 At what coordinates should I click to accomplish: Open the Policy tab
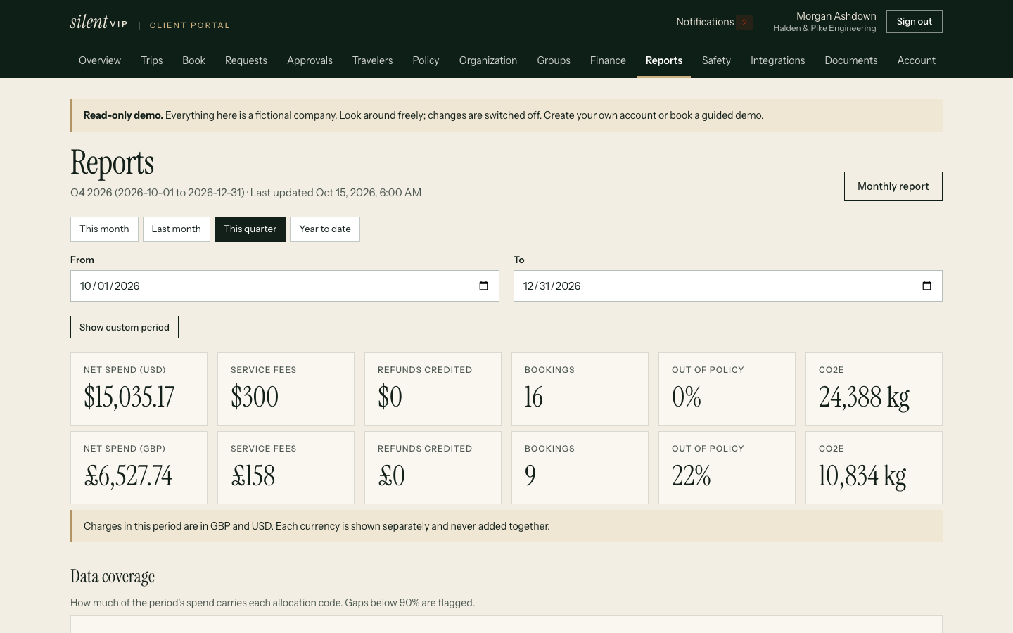pyautogui.click(x=426, y=60)
